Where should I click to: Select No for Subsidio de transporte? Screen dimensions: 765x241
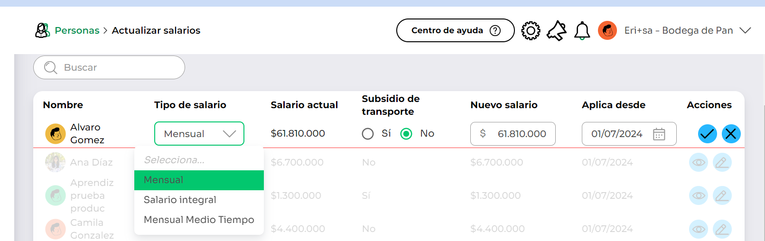[x=406, y=134]
